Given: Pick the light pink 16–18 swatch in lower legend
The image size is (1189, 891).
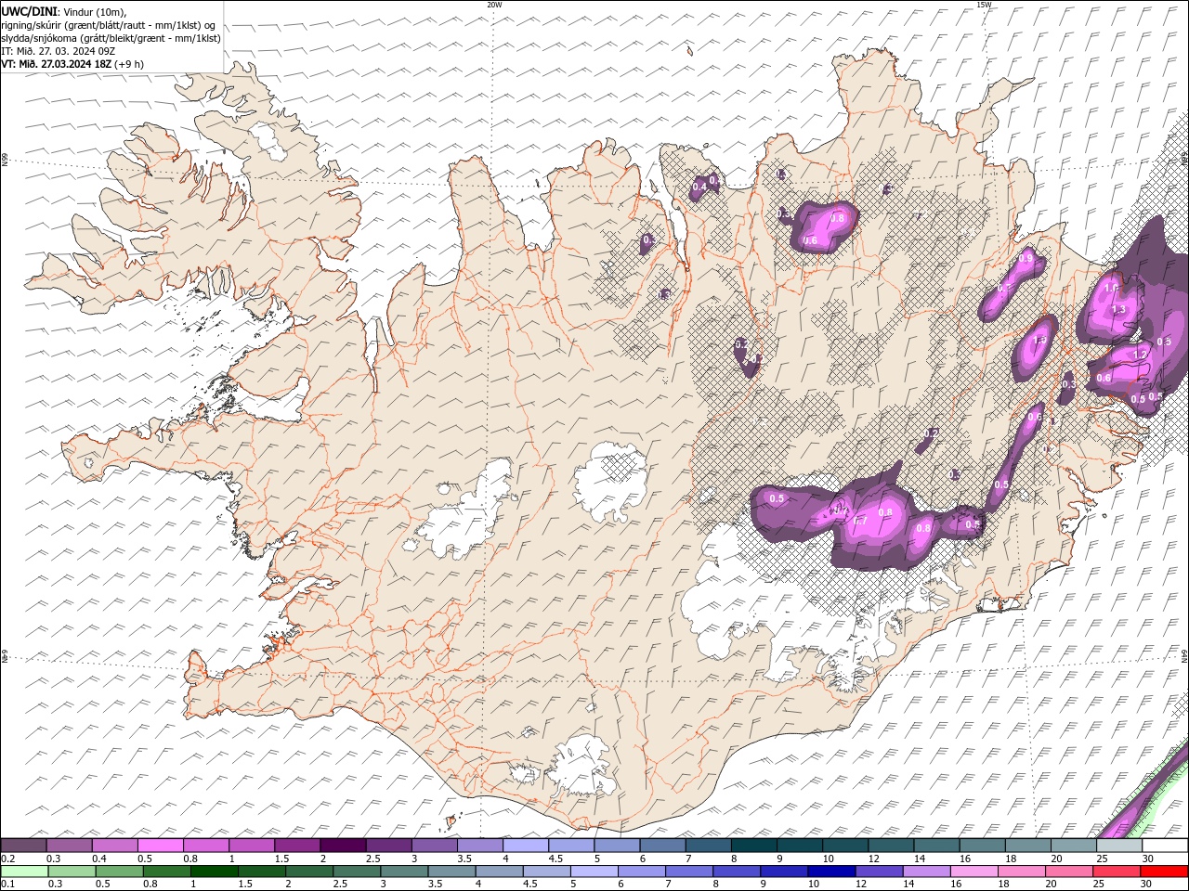Looking at the screenshot, I should (x=974, y=872).
